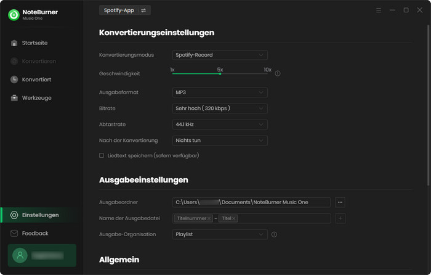Click the NoteBurner logo icon
This screenshot has width=431, height=275.
coord(14,15)
